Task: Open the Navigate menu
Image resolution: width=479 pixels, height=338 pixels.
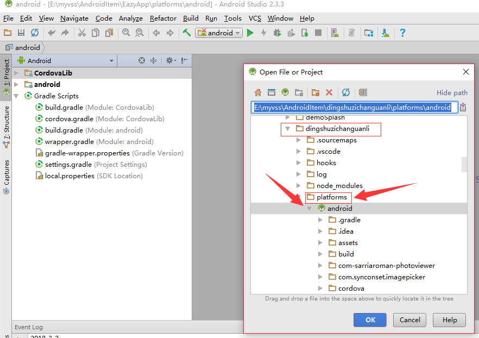Action: pos(74,18)
